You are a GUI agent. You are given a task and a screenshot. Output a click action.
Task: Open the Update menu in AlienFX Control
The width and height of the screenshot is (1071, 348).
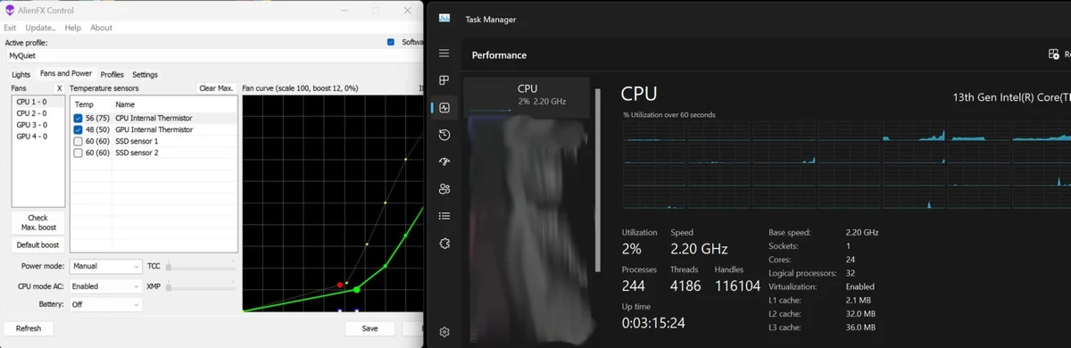pyautogui.click(x=41, y=28)
